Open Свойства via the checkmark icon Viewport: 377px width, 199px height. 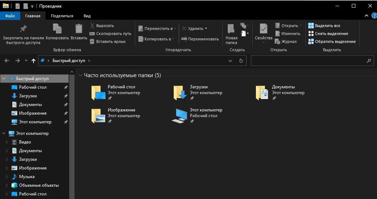tap(263, 28)
